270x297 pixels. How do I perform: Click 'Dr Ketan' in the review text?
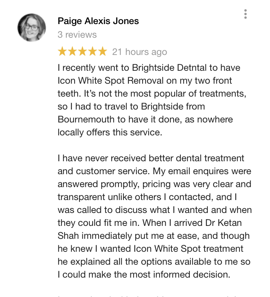[224, 223]
